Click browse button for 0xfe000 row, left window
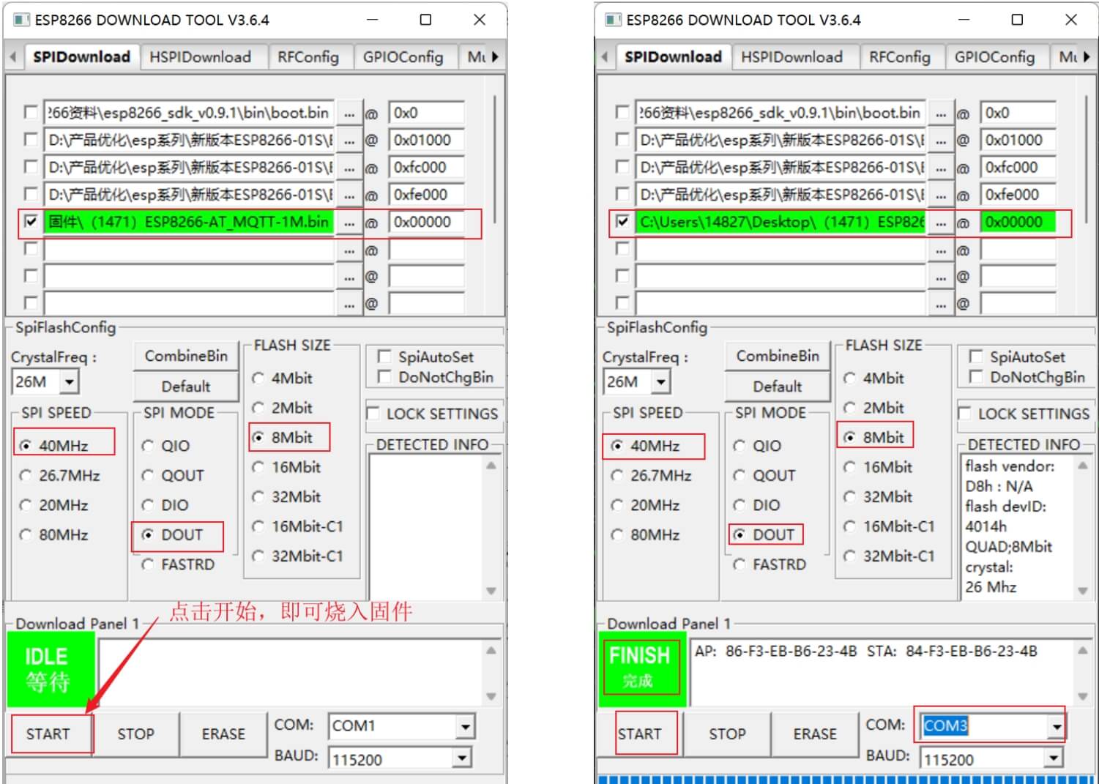1099x784 pixels. [x=349, y=195]
